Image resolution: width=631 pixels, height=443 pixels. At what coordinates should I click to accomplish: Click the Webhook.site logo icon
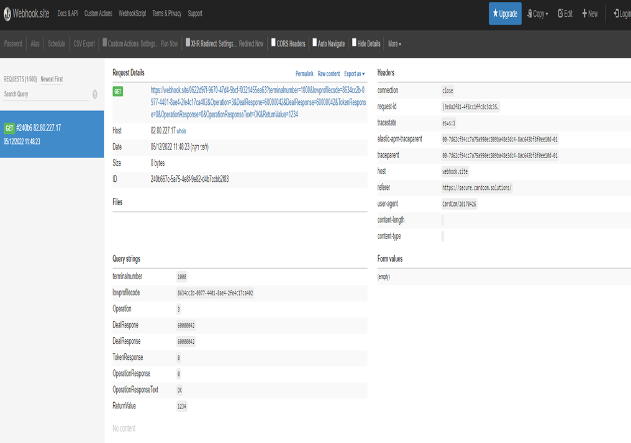pos(7,14)
